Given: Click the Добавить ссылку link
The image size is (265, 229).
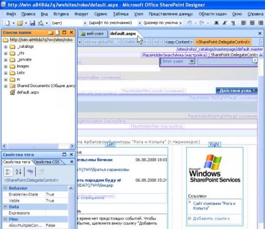Looking at the screenshot, I should (211, 219).
